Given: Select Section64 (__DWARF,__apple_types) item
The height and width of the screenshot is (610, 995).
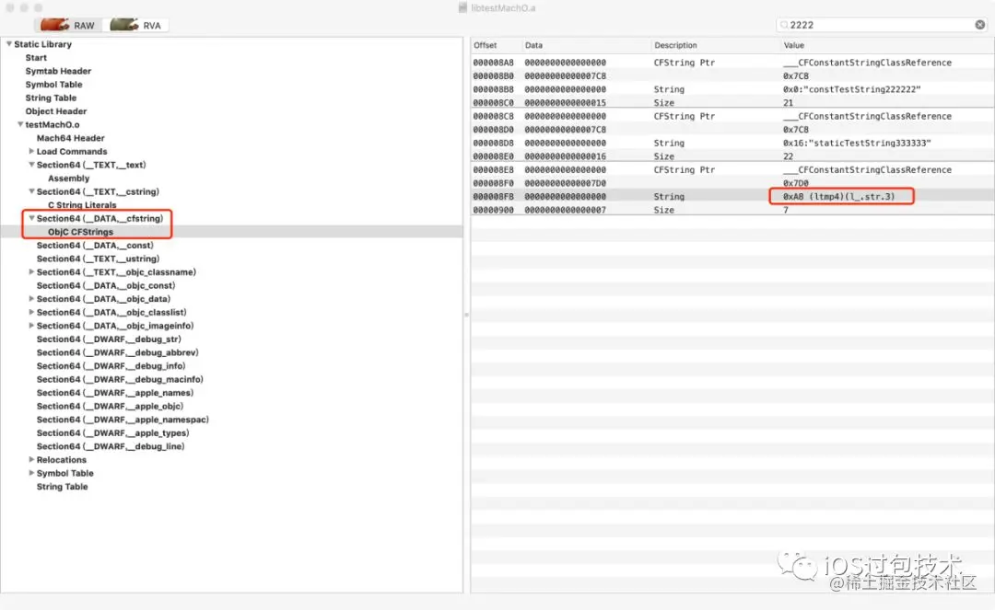Looking at the screenshot, I should 113,432.
